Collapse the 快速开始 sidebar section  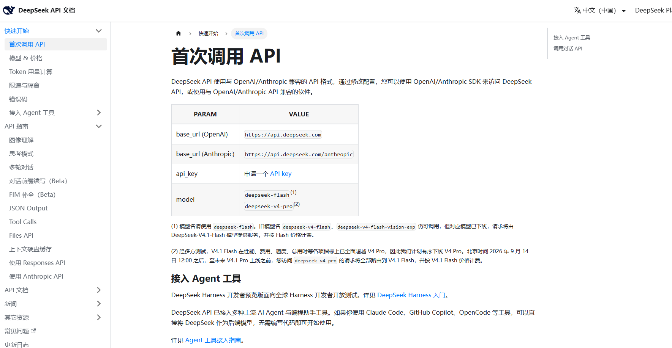pos(99,31)
